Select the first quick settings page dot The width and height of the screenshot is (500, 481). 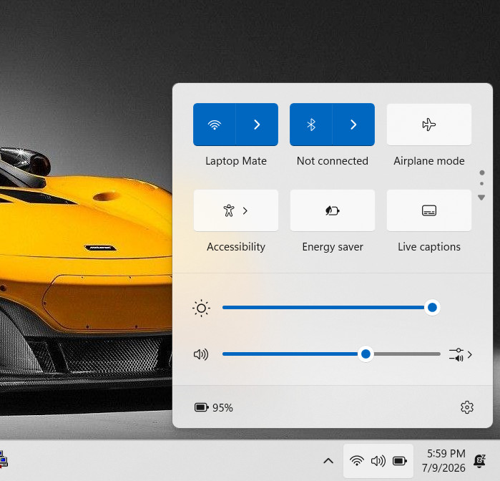[482, 173]
